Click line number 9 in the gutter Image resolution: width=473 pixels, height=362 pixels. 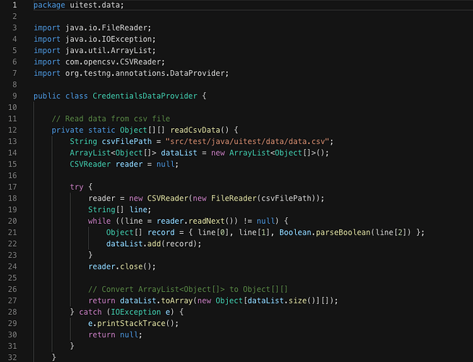click(x=13, y=96)
